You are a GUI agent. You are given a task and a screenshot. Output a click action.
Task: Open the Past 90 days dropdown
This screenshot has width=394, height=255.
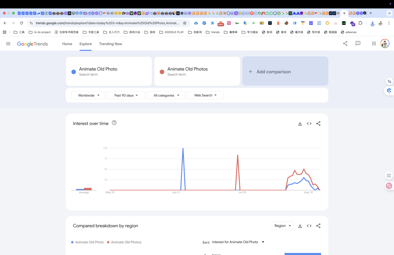(126, 95)
